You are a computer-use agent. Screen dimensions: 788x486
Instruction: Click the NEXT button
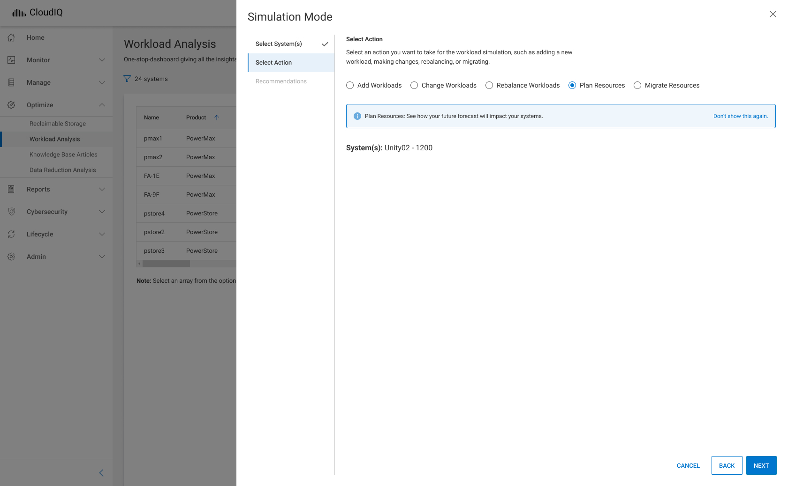click(761, 465)
